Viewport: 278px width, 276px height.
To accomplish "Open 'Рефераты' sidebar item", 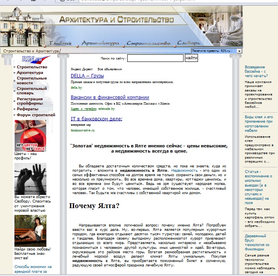I will (28, 109).
